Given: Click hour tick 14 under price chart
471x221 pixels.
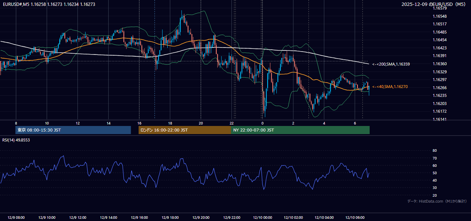Looking at the screenshot, I should pyautogui.click(x=108, y=123).
